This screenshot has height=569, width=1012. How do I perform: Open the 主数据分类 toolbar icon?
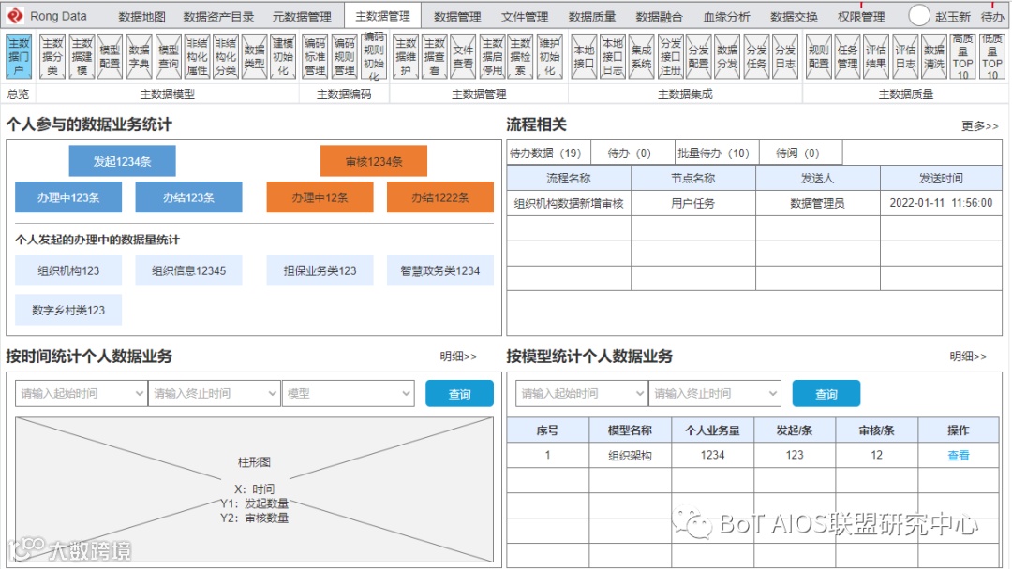(x=52, y=57)
